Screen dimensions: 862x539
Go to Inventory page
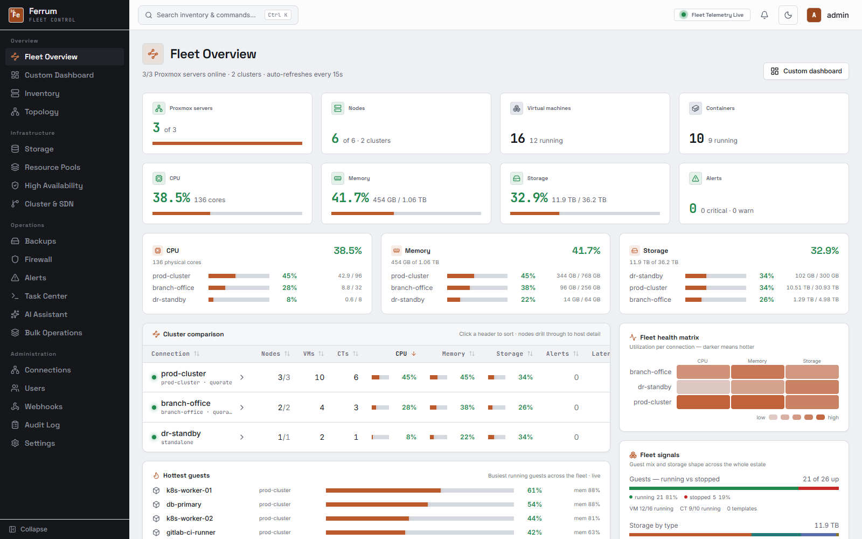pos(65,93)
